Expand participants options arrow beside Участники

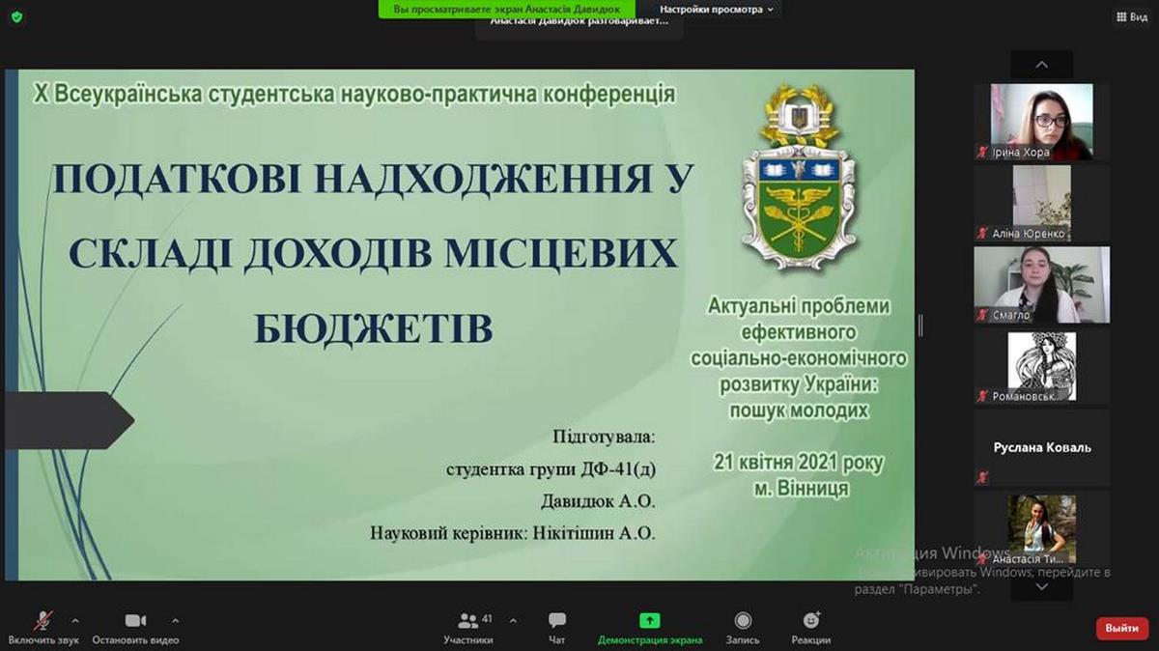coord(513,620)
